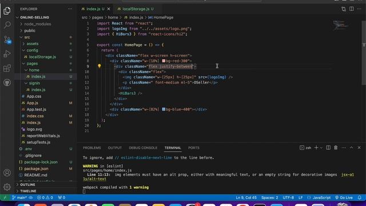
Task: Start Go Live server
Action: point(344,197)
